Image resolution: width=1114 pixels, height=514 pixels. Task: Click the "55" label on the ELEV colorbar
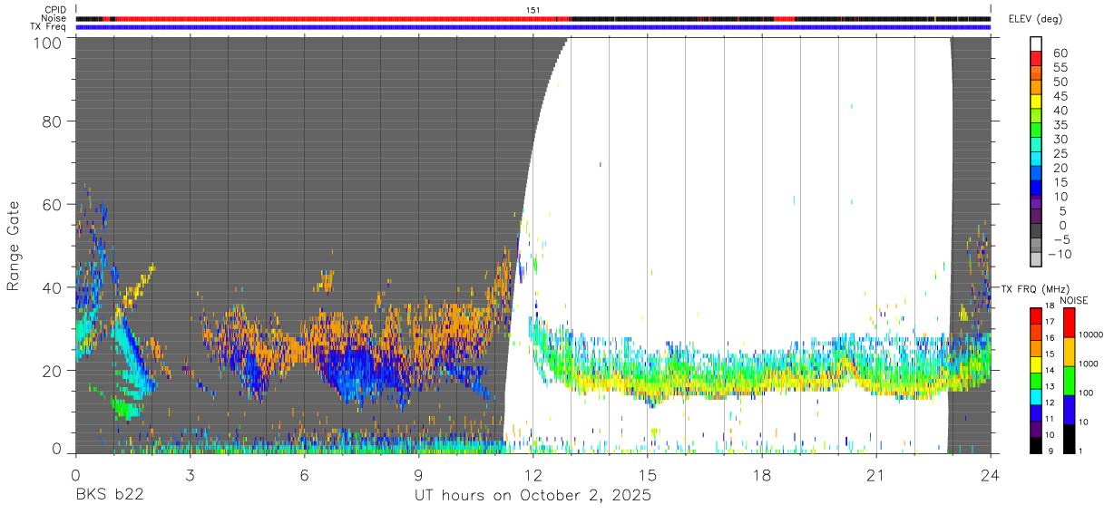pos(1060,67)
